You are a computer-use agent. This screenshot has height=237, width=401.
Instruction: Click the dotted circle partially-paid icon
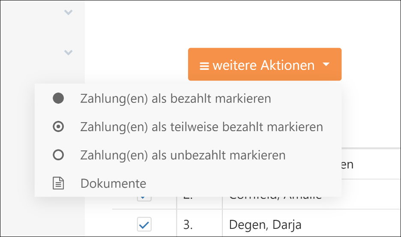click(x=58, y=127)
